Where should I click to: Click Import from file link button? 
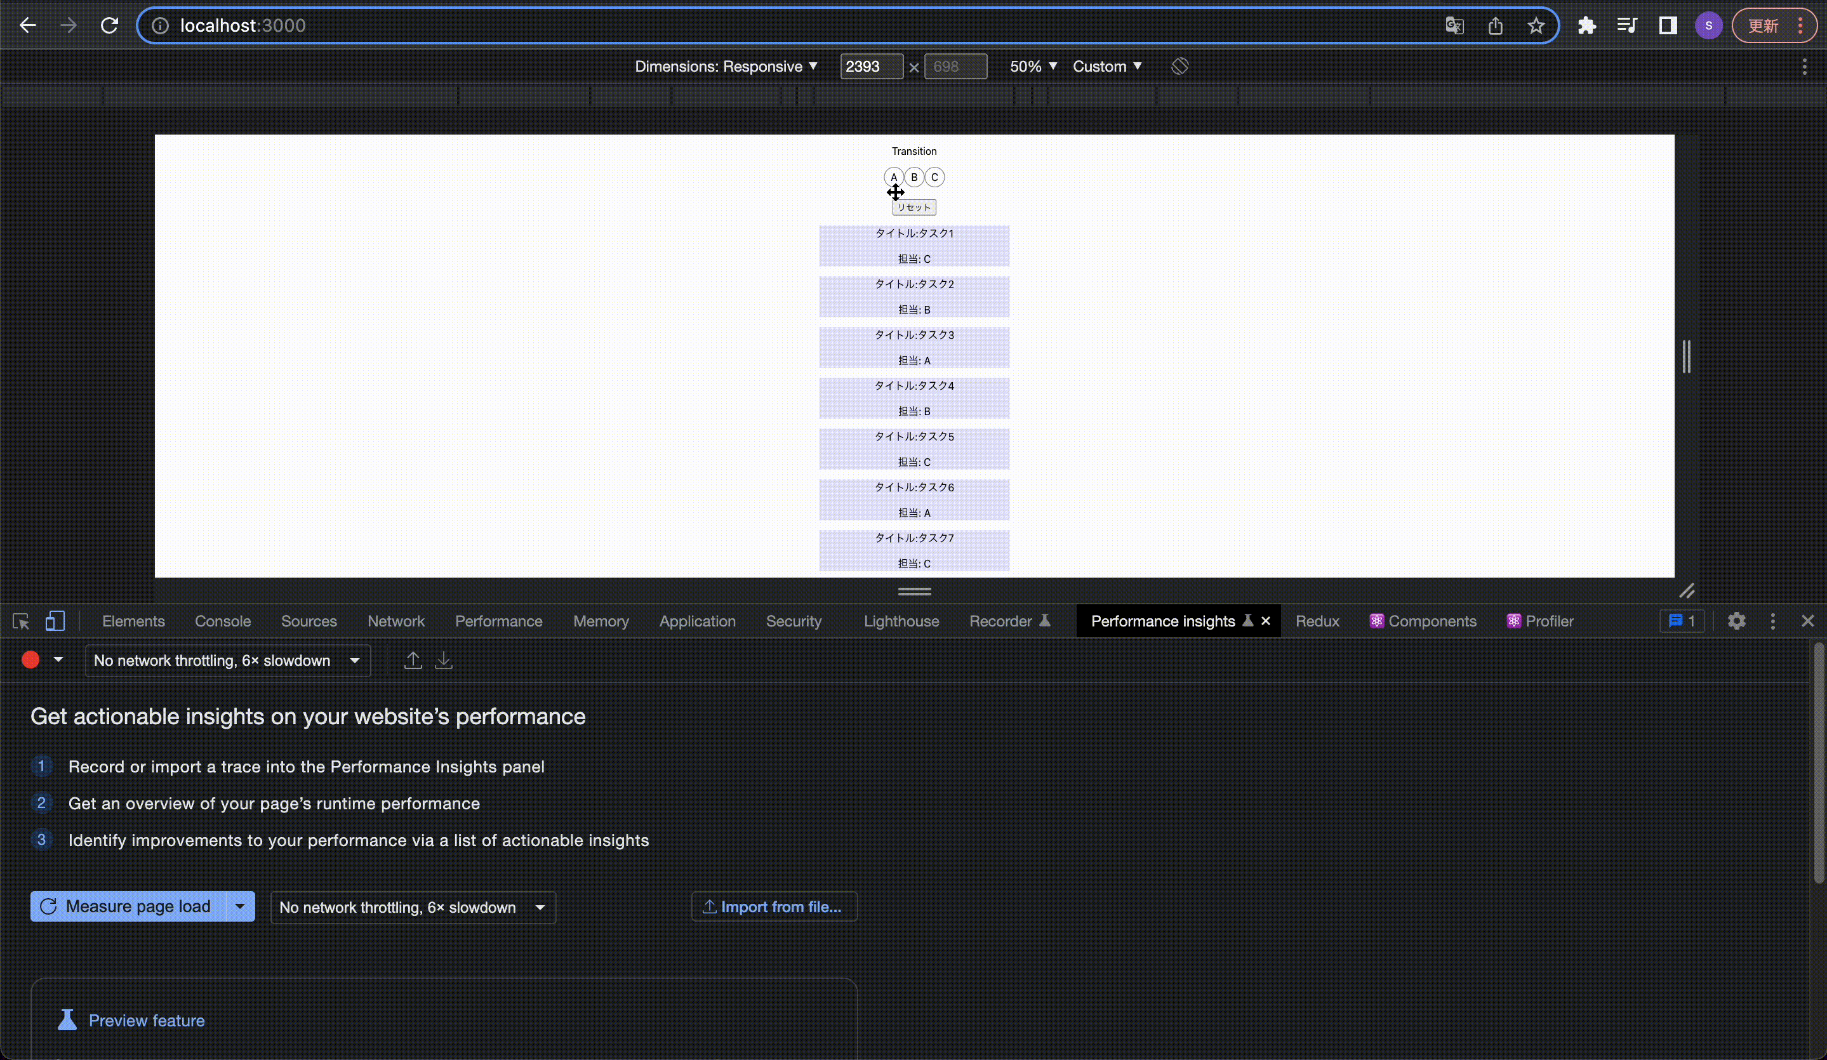tap(774, 906)
